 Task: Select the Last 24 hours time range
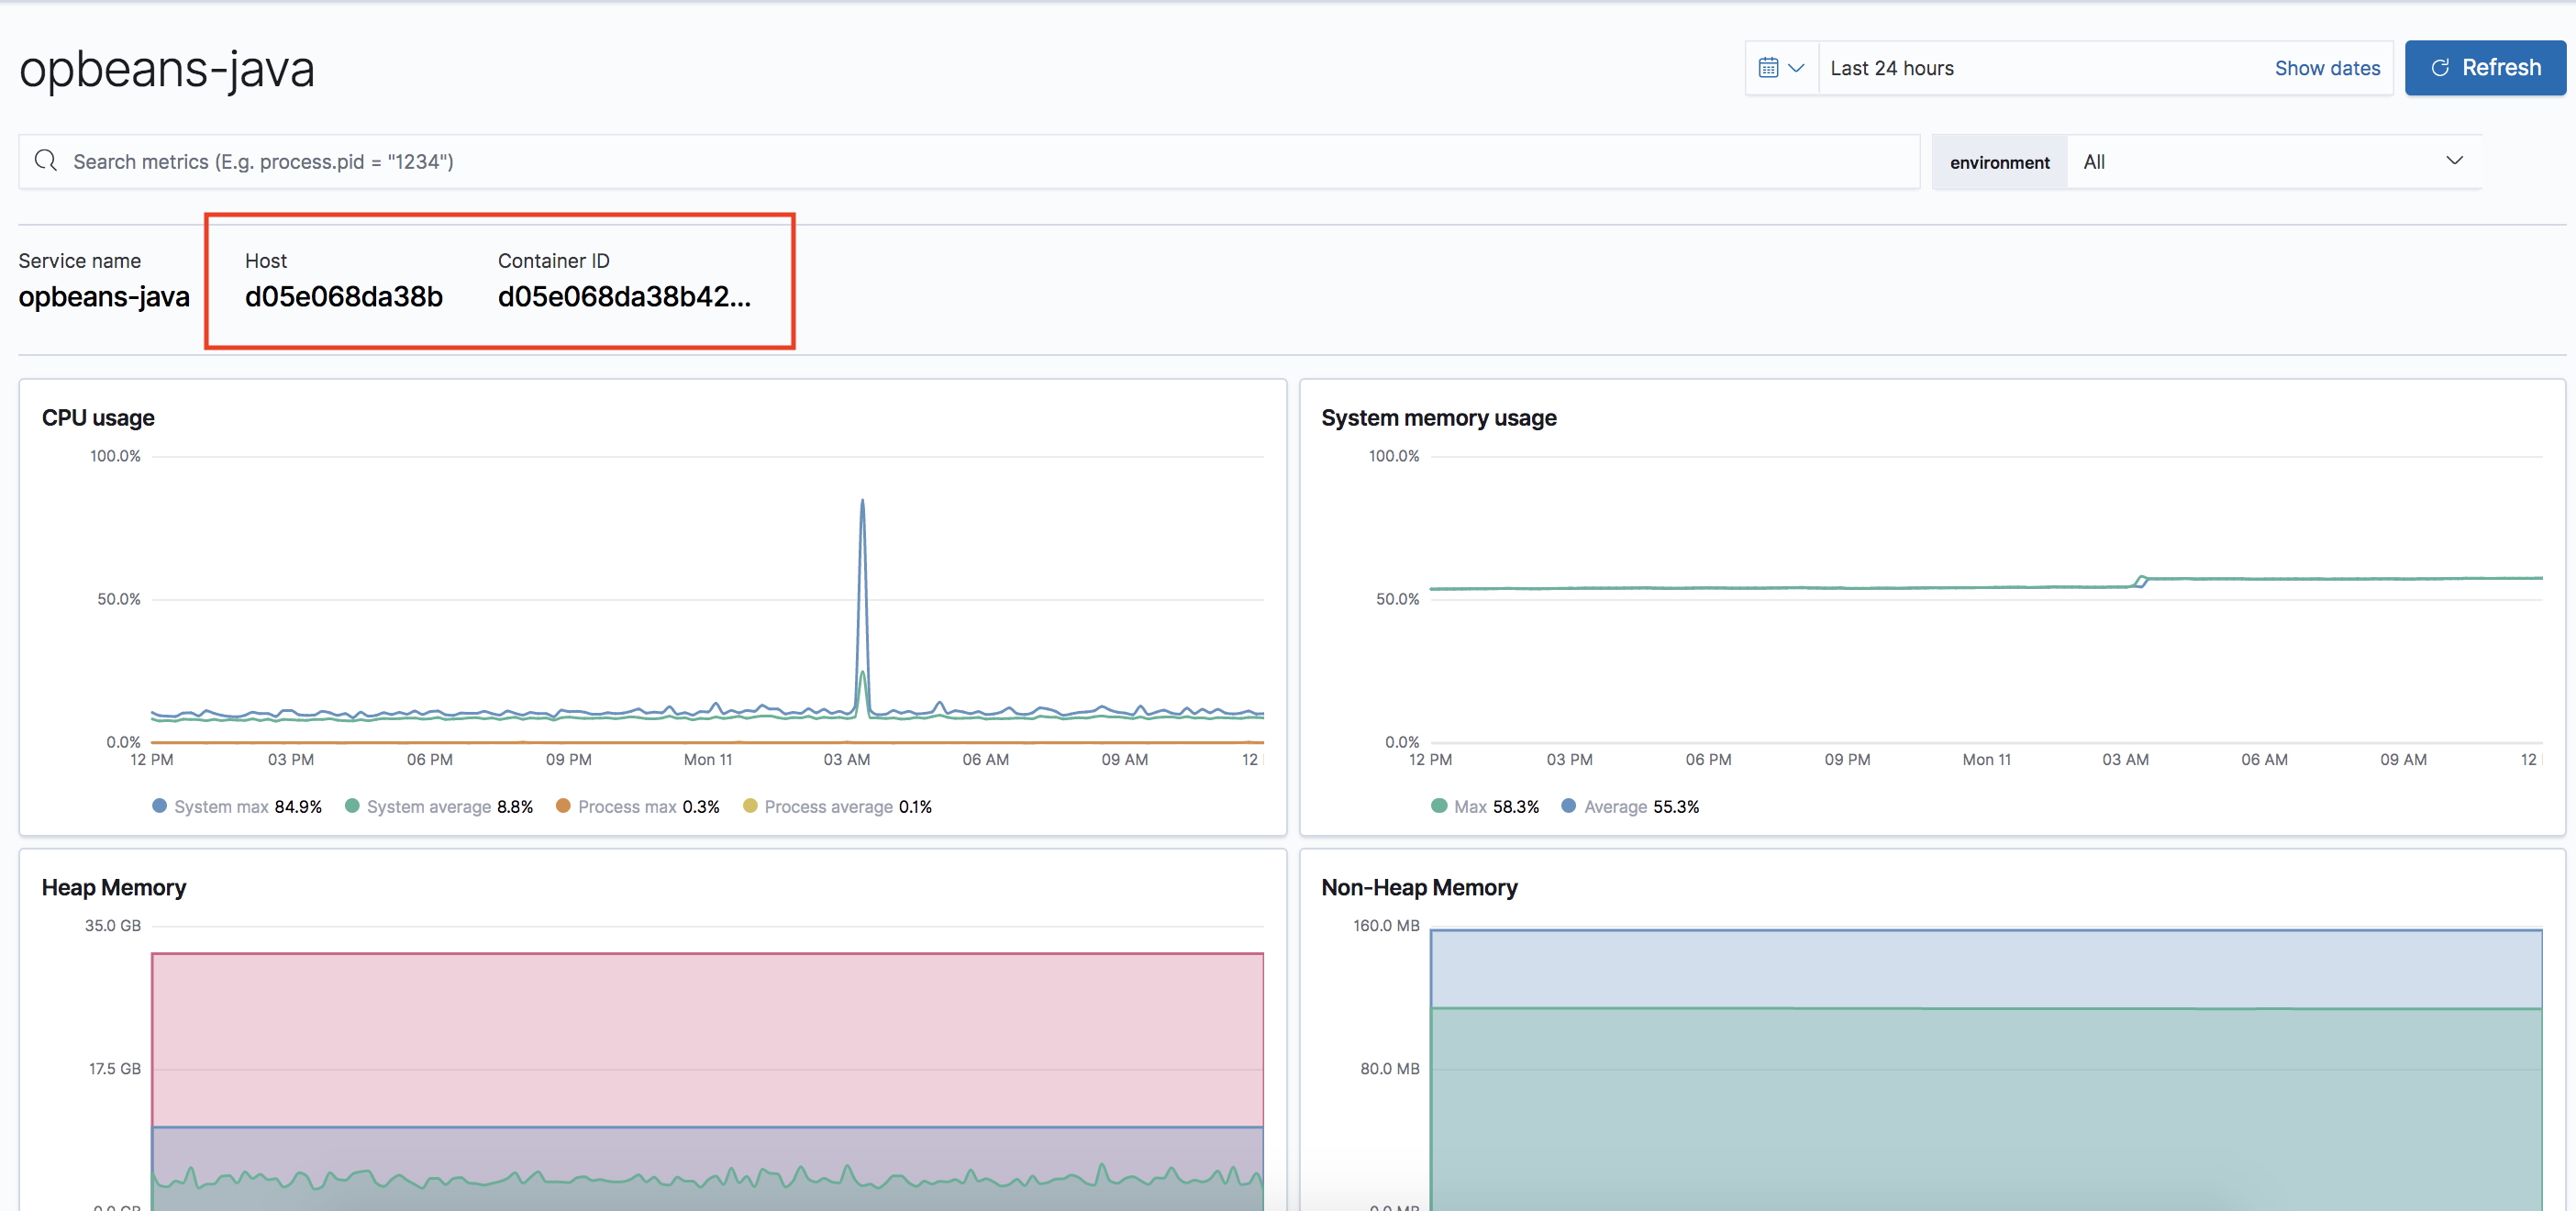[x=1892, y=68]
